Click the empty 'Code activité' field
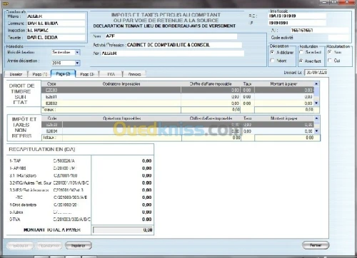Screen dimensions: 357x258 (338, 38)
